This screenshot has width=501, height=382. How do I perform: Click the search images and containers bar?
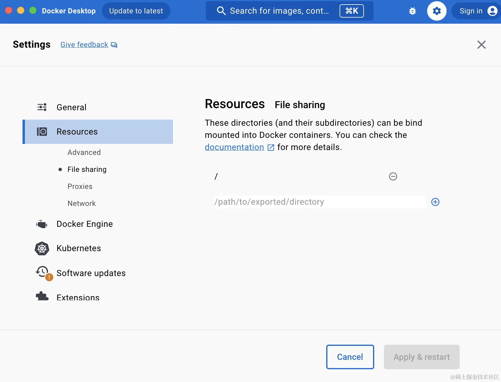290,11
